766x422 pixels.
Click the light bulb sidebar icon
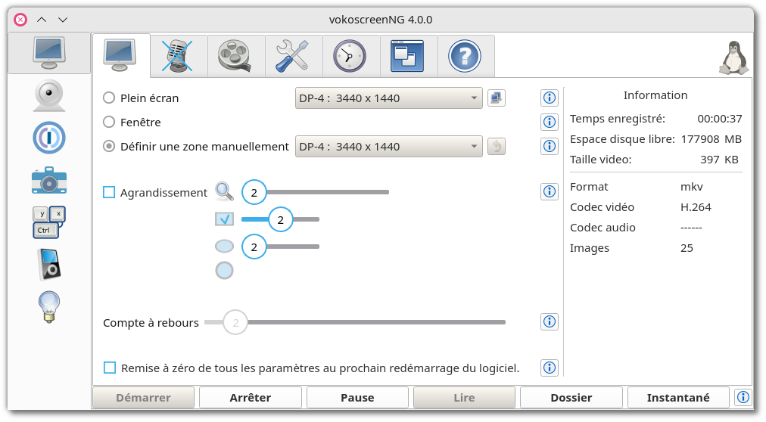click(49, 307)
